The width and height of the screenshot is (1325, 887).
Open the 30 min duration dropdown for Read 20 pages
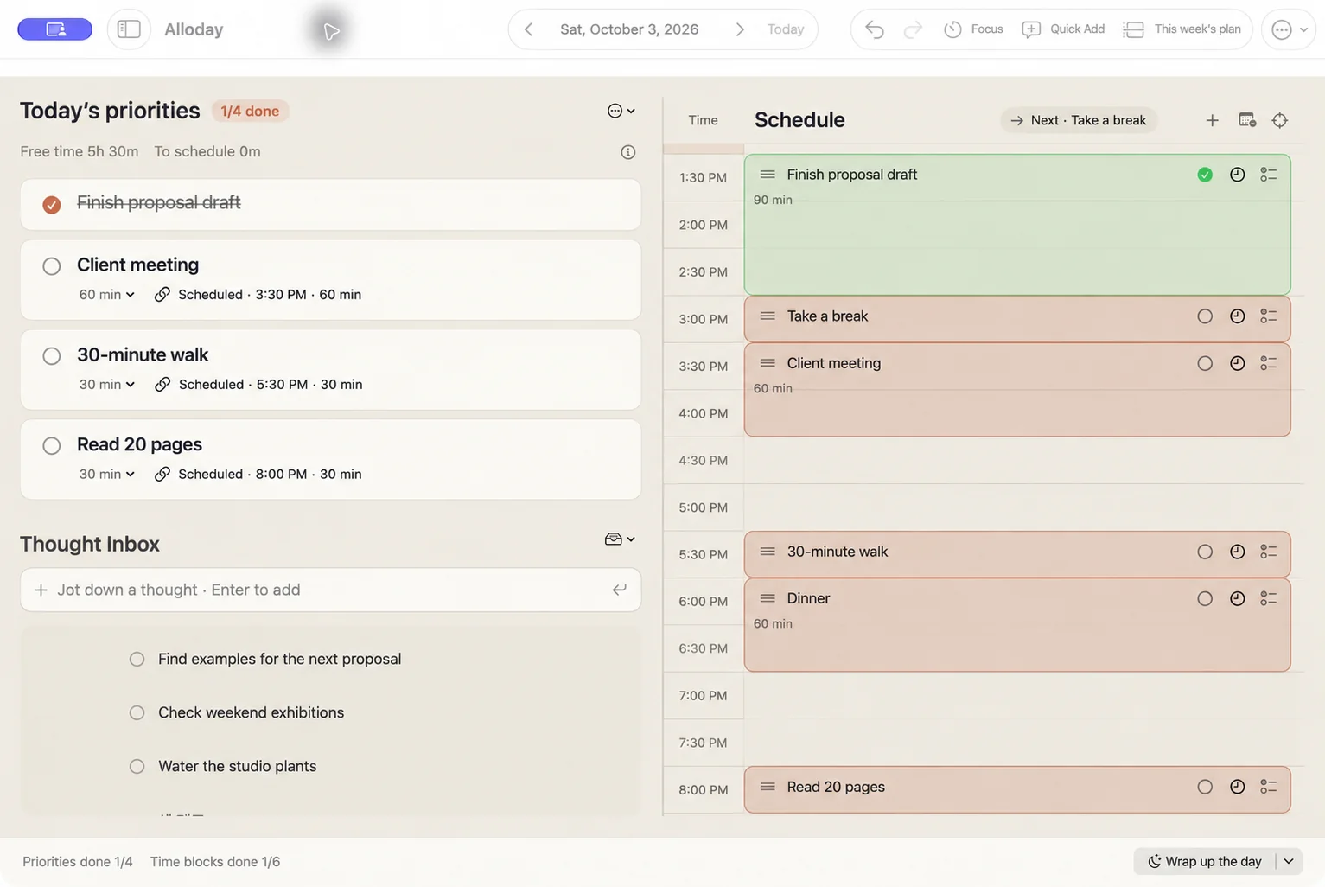coord(106,475)
